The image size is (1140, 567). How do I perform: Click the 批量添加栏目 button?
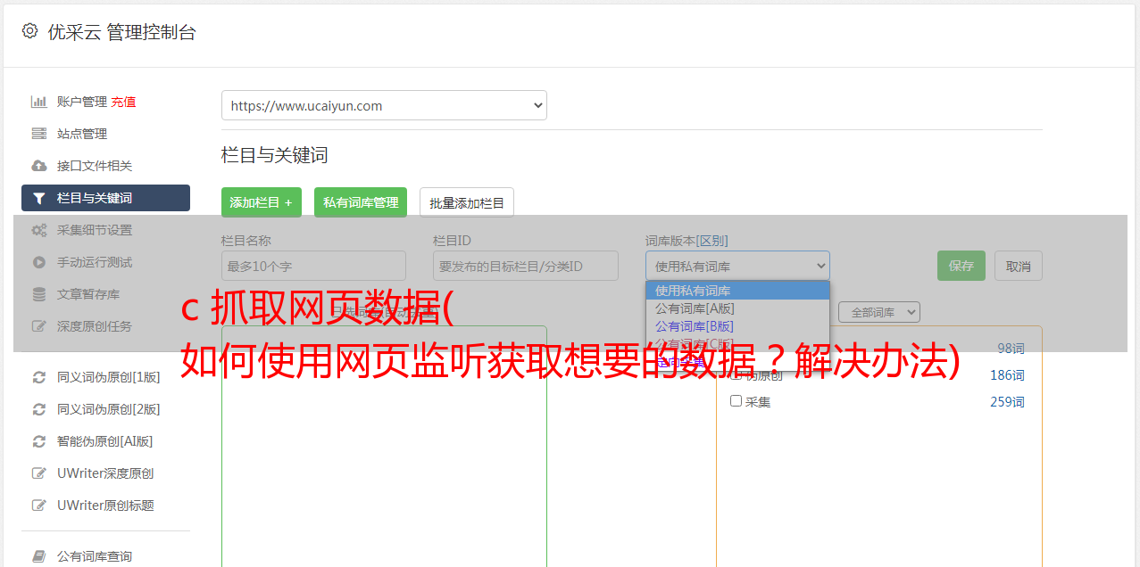pos(467,202)
